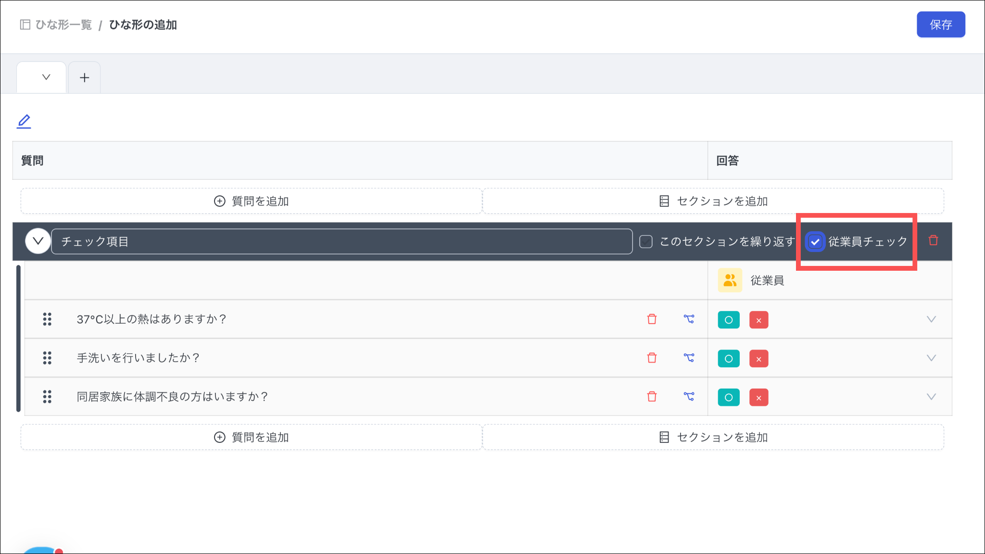The image size is (985, 554).
Task: Open the branch settings for the 37°C question
Action: [x=689, y=319]
